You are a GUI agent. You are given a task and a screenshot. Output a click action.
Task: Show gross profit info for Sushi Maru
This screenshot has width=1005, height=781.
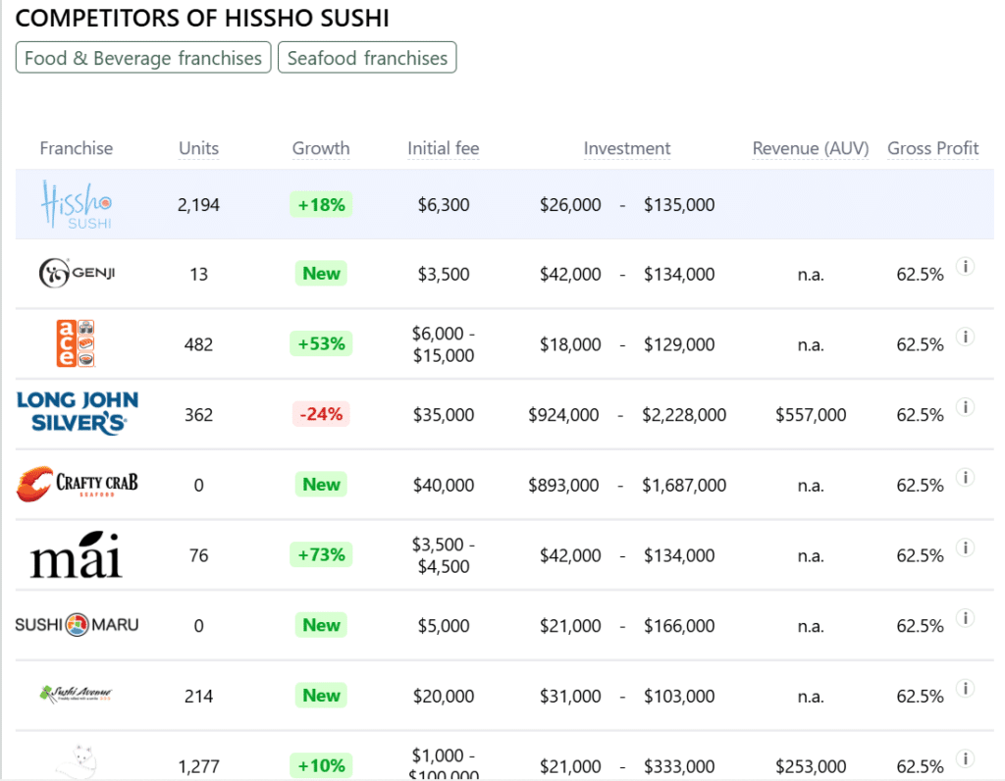tap(966, 617)
